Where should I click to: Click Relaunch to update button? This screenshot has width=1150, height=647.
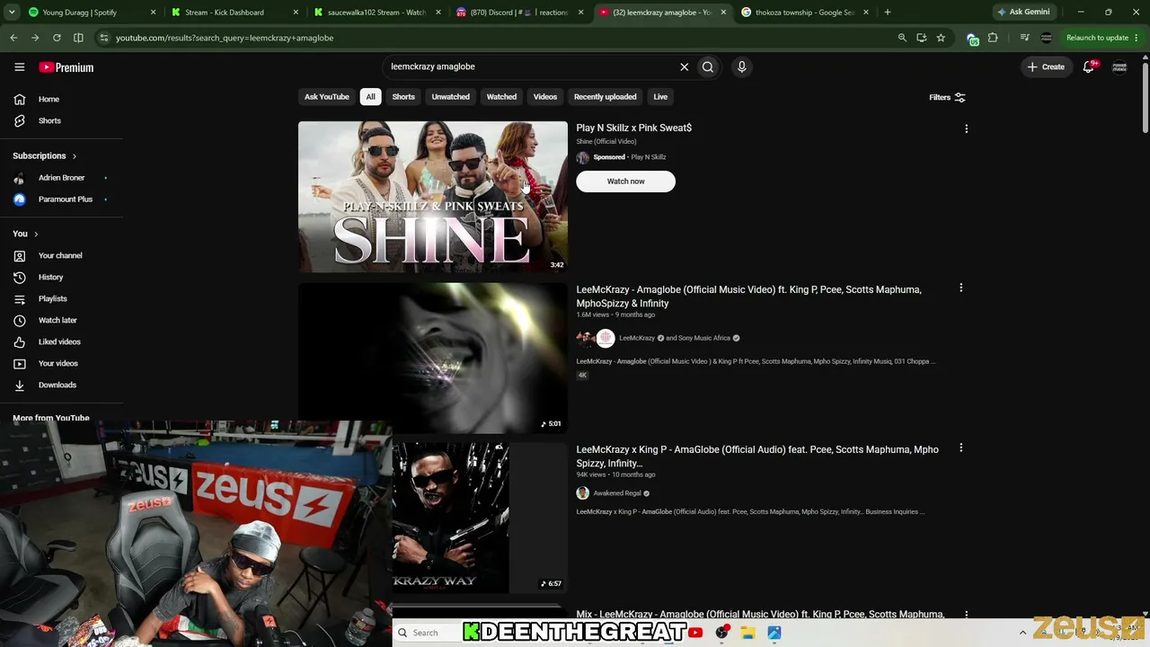point(1097,38)
